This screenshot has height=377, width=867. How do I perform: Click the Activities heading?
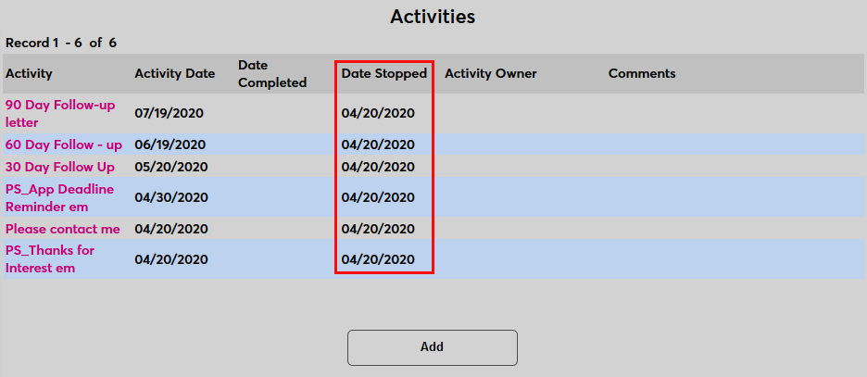(x=433, y=17)
